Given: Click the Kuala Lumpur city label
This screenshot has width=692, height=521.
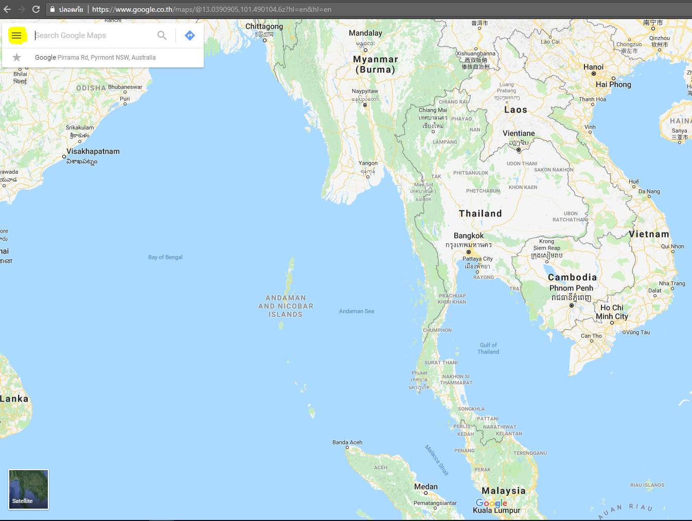Looking at the screenshot, I should pyautogui.click(x=496, y=510).
